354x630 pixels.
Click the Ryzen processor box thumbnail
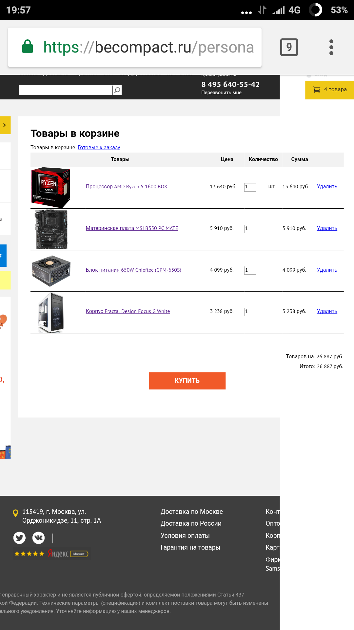tap(50, 188)
